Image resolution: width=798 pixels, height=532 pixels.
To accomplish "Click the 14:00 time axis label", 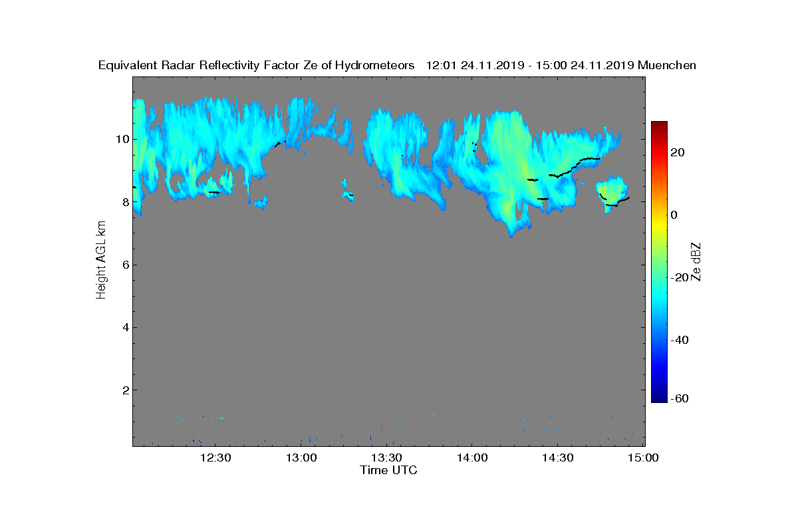I will click(472, 458).
